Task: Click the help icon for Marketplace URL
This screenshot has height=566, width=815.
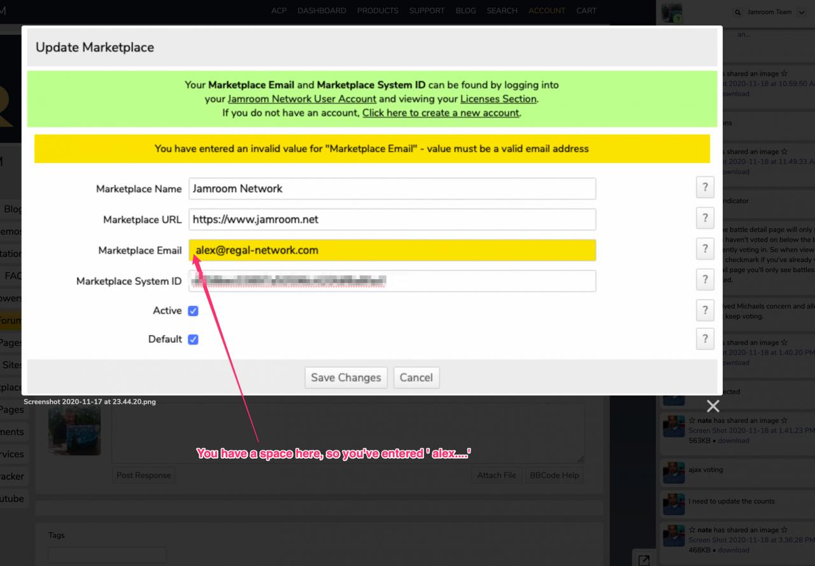Action: coord(705,218)
